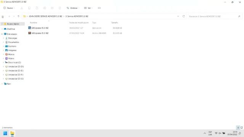Click the search magnifier icon
This screenshot has width=244, height=137.
[x=239, y=16]
